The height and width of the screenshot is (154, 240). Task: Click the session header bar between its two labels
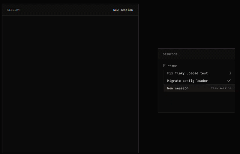point(66,10)
